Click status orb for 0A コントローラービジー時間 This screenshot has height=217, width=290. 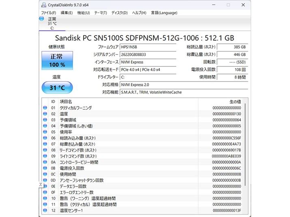(45, 162)
